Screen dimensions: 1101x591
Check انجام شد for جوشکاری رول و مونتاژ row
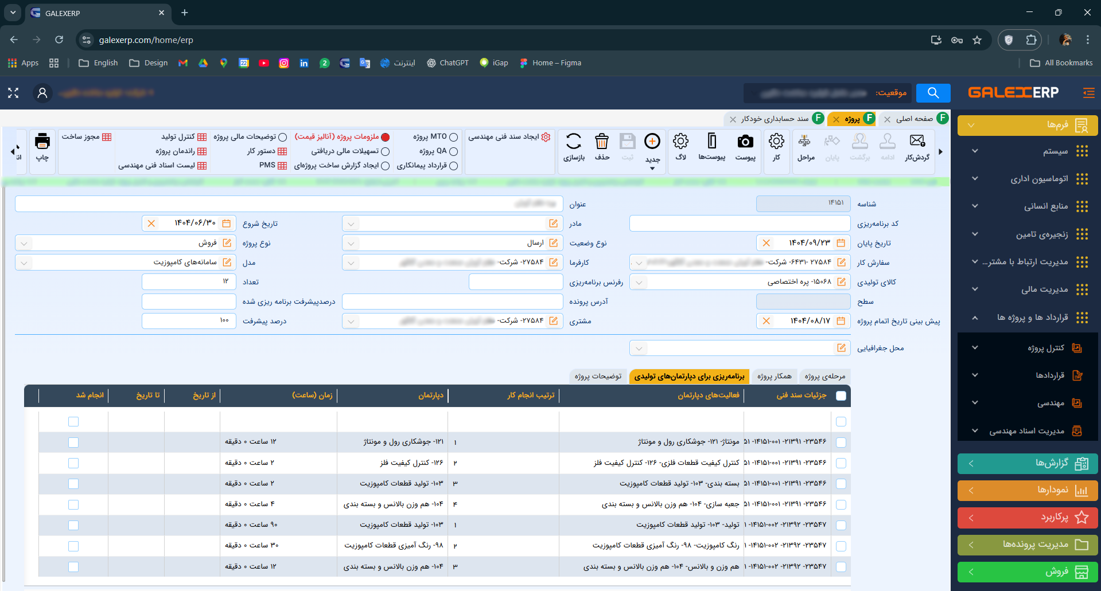[x=73, y=443]
